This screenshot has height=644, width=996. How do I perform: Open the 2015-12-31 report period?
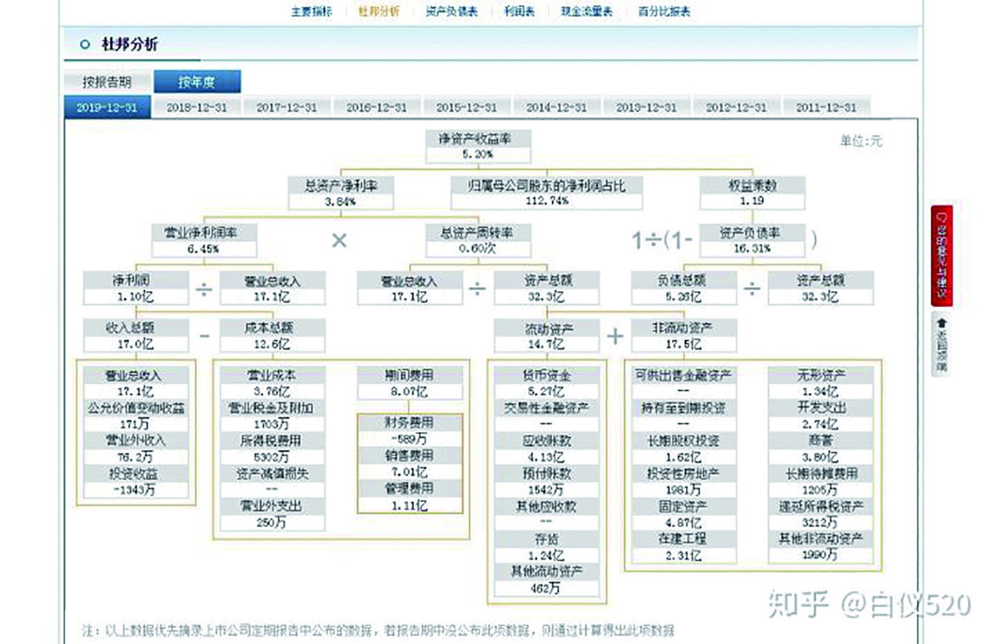click(467, 107)
